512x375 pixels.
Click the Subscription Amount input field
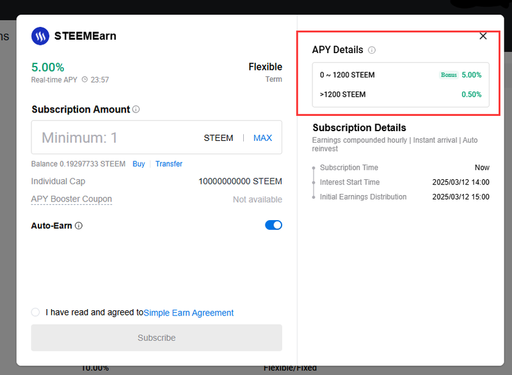tap(156, 138)
